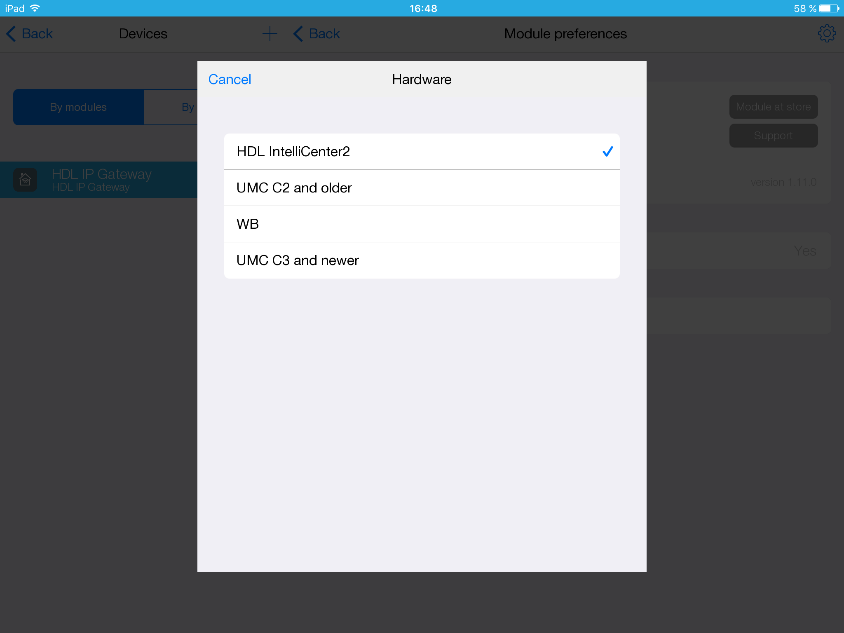
Task: Click the blue checkmark on HDL IntelliCenter2
Action: pyautogui.click(x=607, y=152)
